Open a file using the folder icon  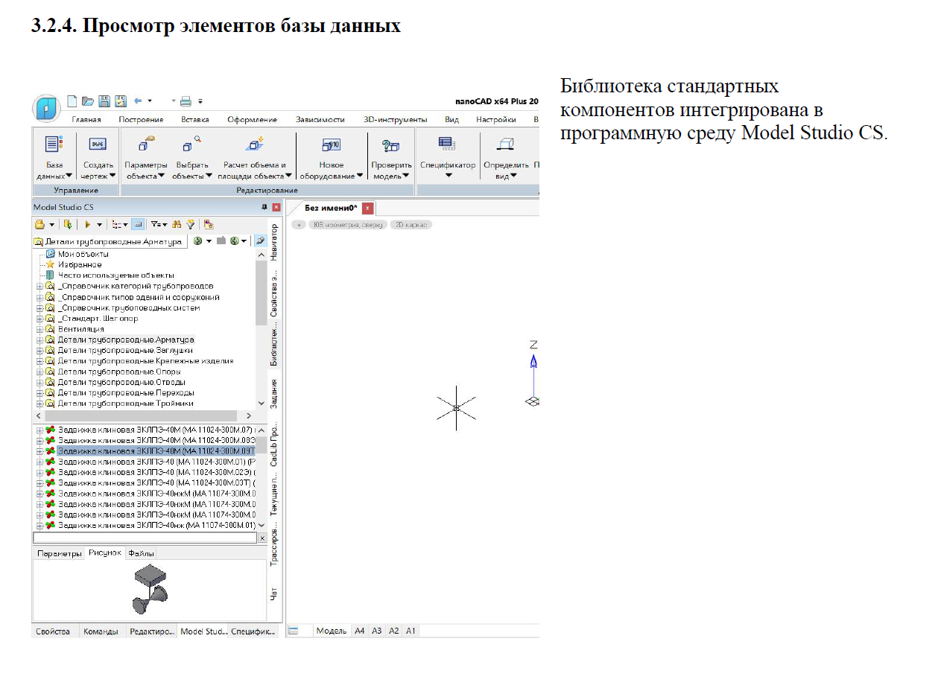tap(88, 101)
